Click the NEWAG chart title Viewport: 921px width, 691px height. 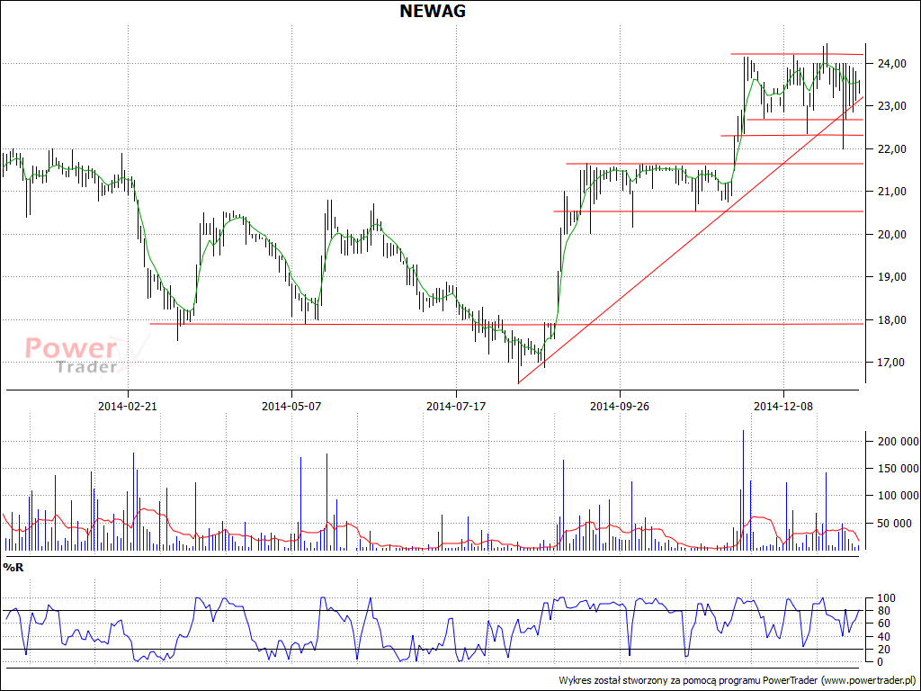pyautogui.click(x=433, y=11)
